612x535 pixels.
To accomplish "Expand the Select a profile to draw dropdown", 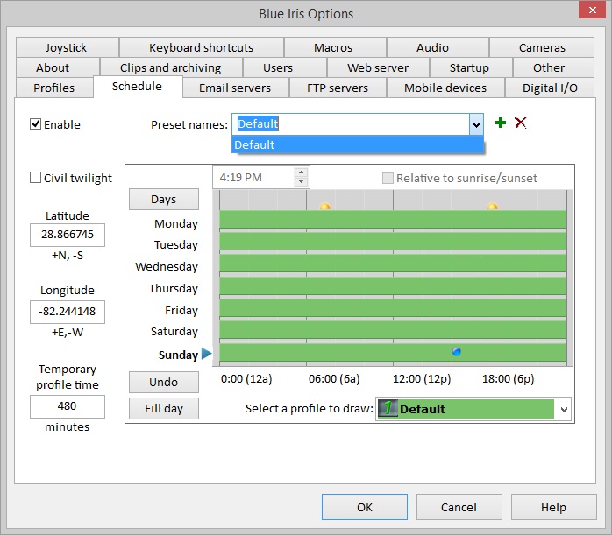I will point(564,409).
